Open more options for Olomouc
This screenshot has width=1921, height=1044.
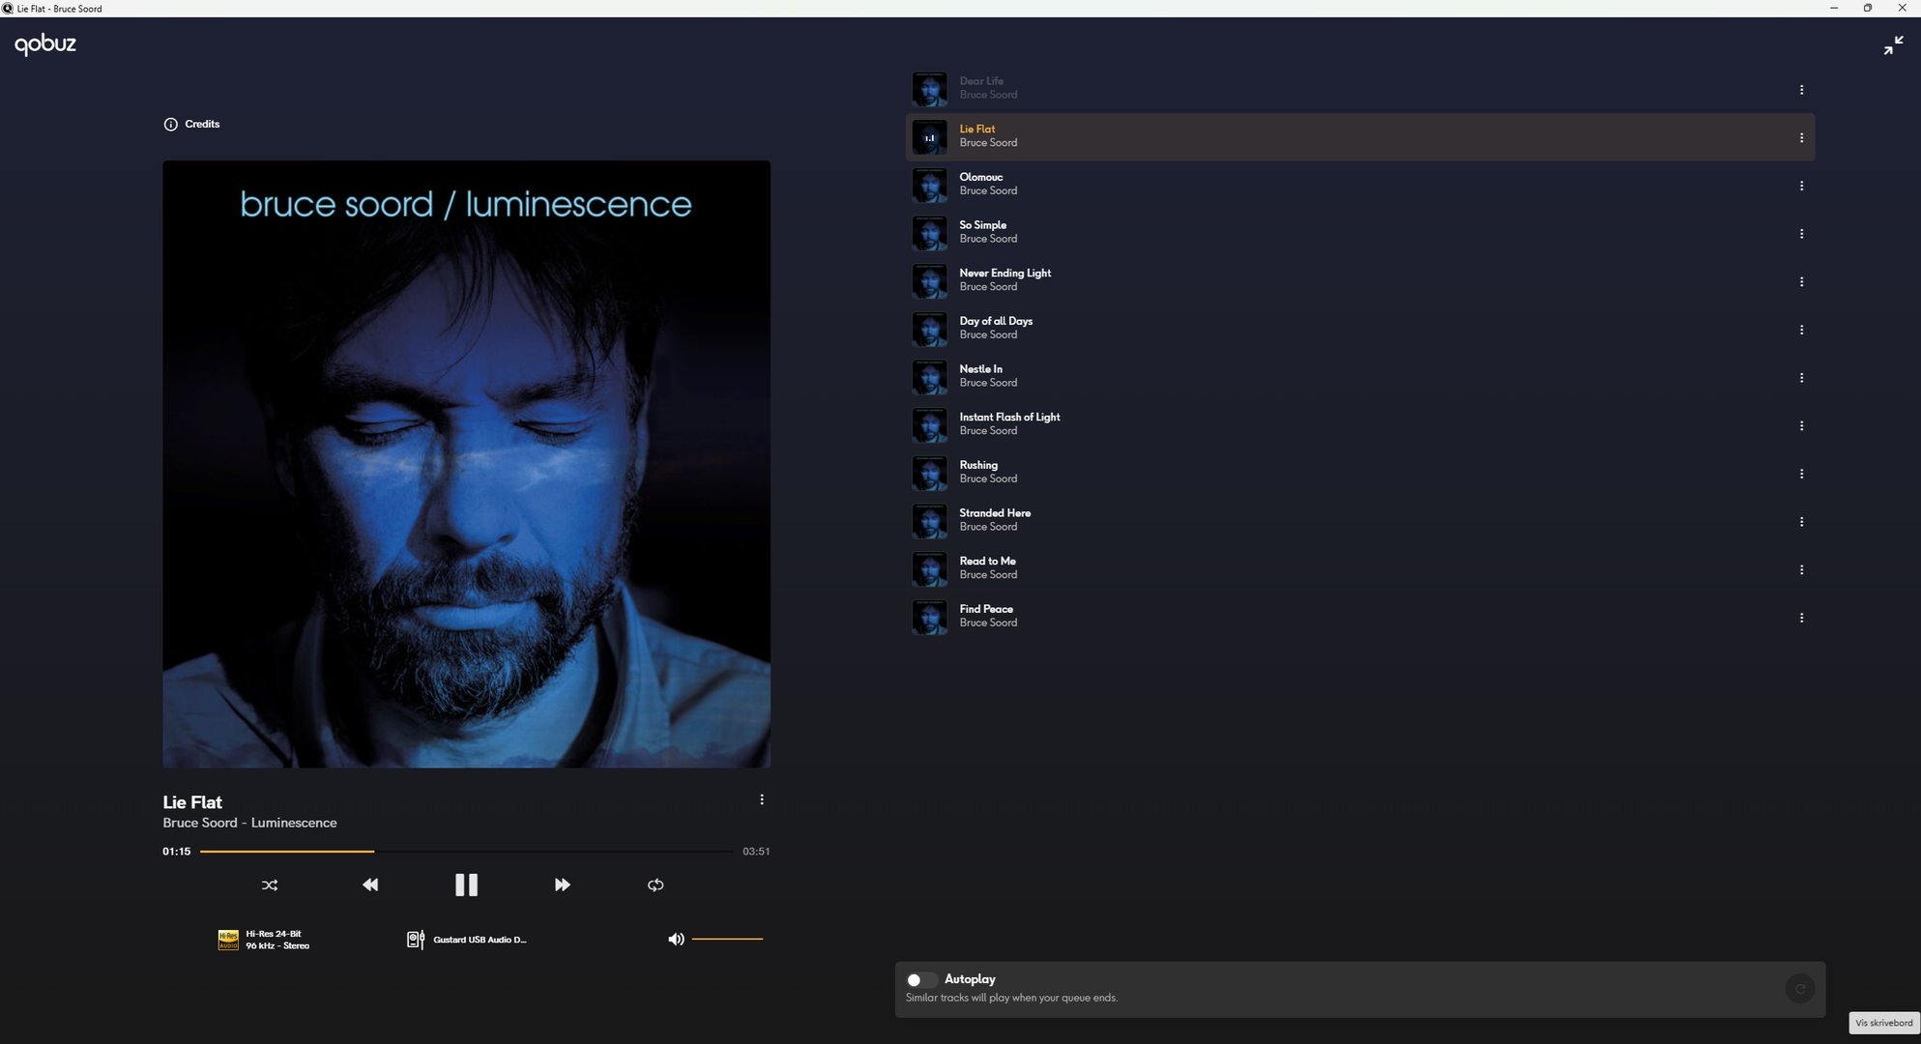[1801, 186]
